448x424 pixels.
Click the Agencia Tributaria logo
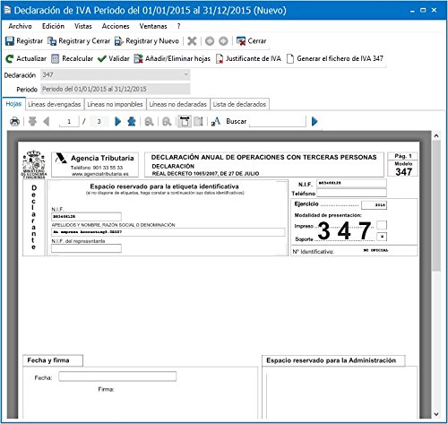tap(61, 158)
